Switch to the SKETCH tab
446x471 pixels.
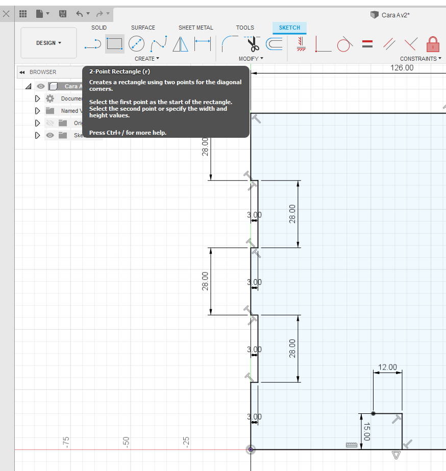tap(289, 28)
